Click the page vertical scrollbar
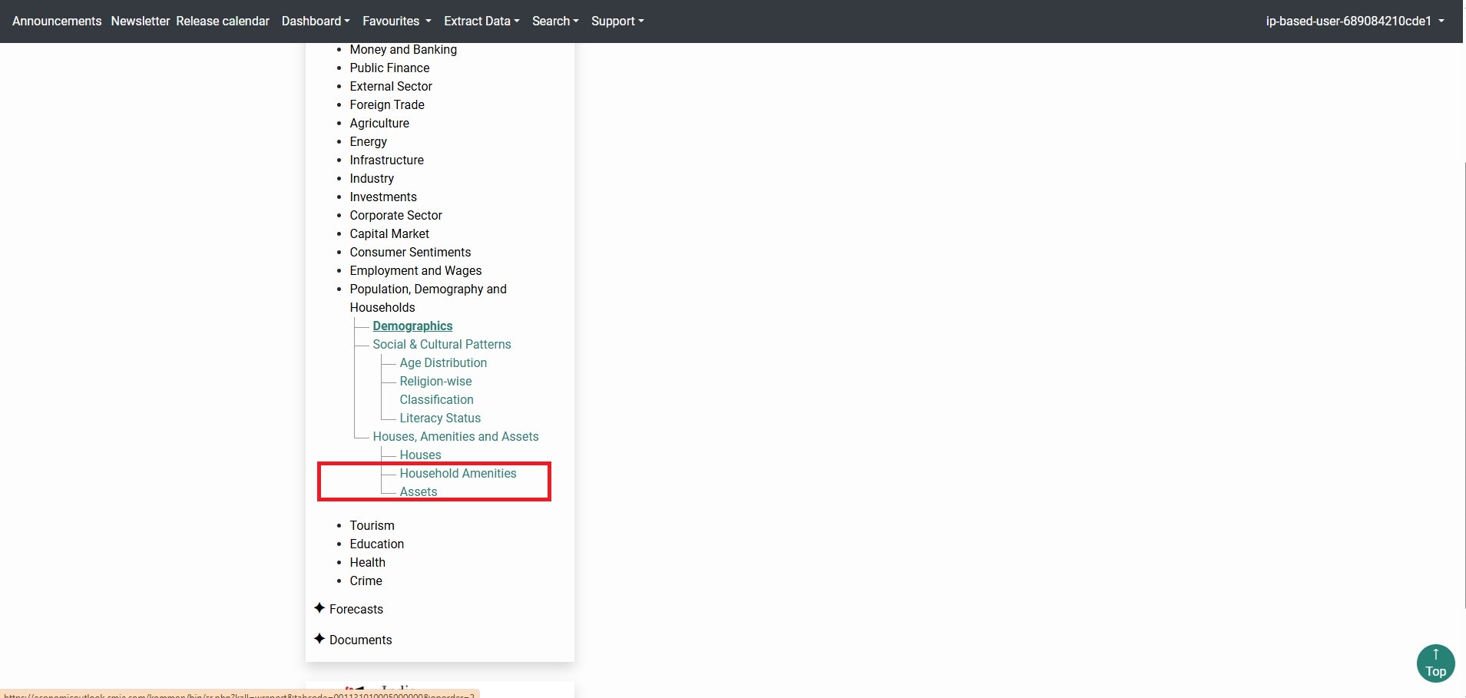The image size is (1466, 698). pyautogui.click(x=1464, y=384)
